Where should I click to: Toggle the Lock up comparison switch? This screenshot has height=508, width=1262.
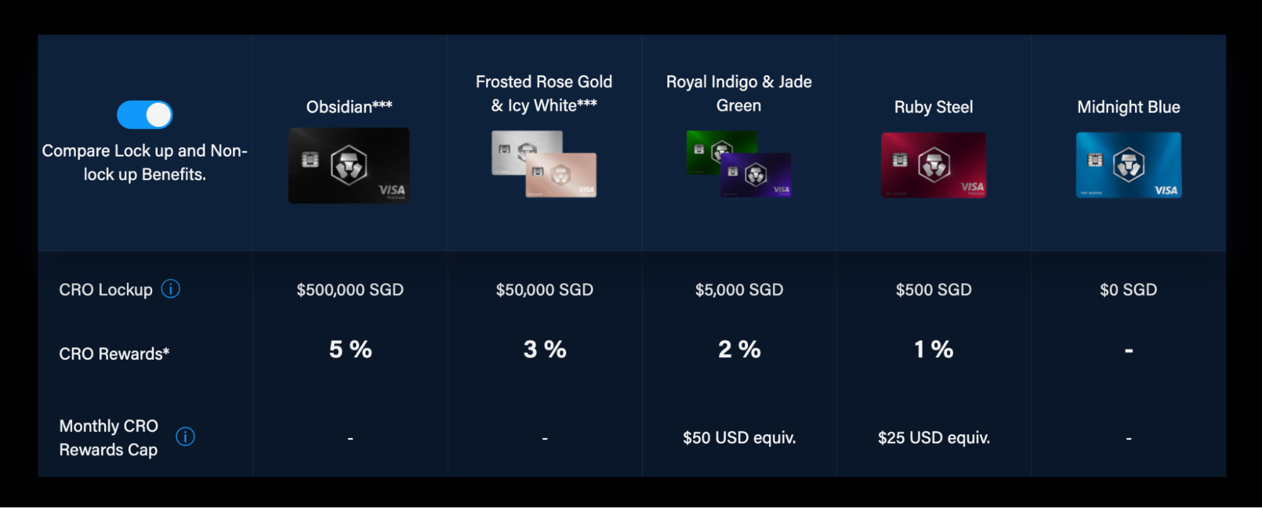[x=145, y=115]
